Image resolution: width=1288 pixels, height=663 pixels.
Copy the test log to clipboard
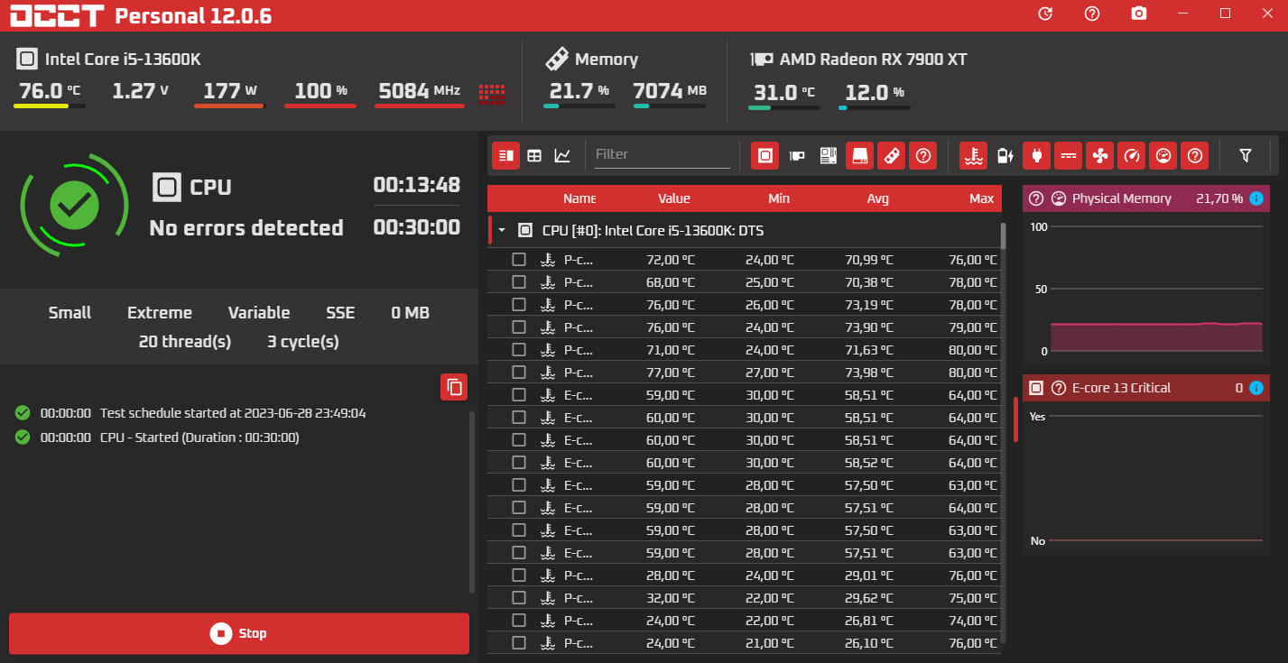[x=455, y=387]
